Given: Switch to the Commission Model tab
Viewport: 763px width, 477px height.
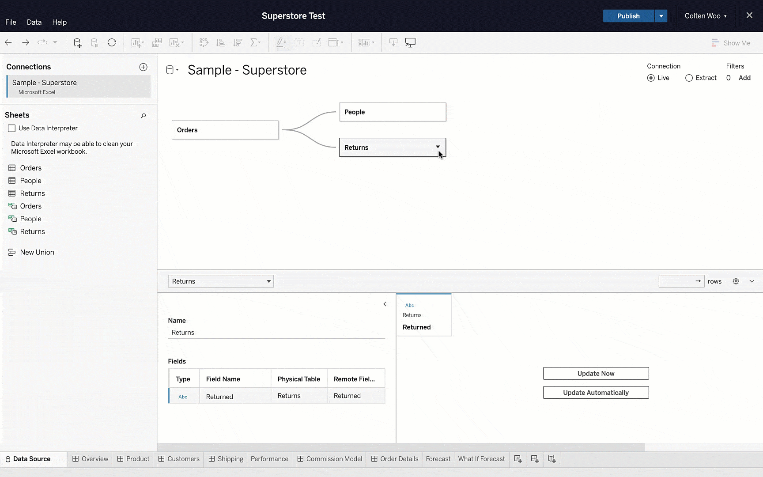Looking at the screenshot, I should tap(330, 459).
